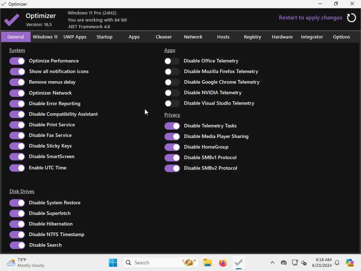This screenshot has height=271, width=361.
Task: Toggle Disable SMBv1 Protocol
Action: click(x=172, y=158)
